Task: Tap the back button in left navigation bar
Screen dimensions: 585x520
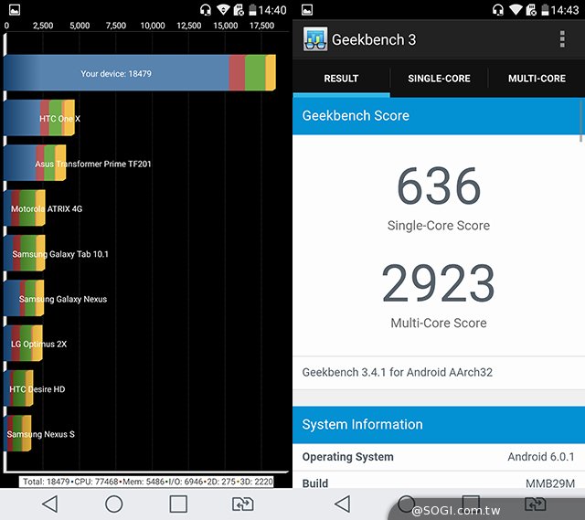Action: [49, 504]
